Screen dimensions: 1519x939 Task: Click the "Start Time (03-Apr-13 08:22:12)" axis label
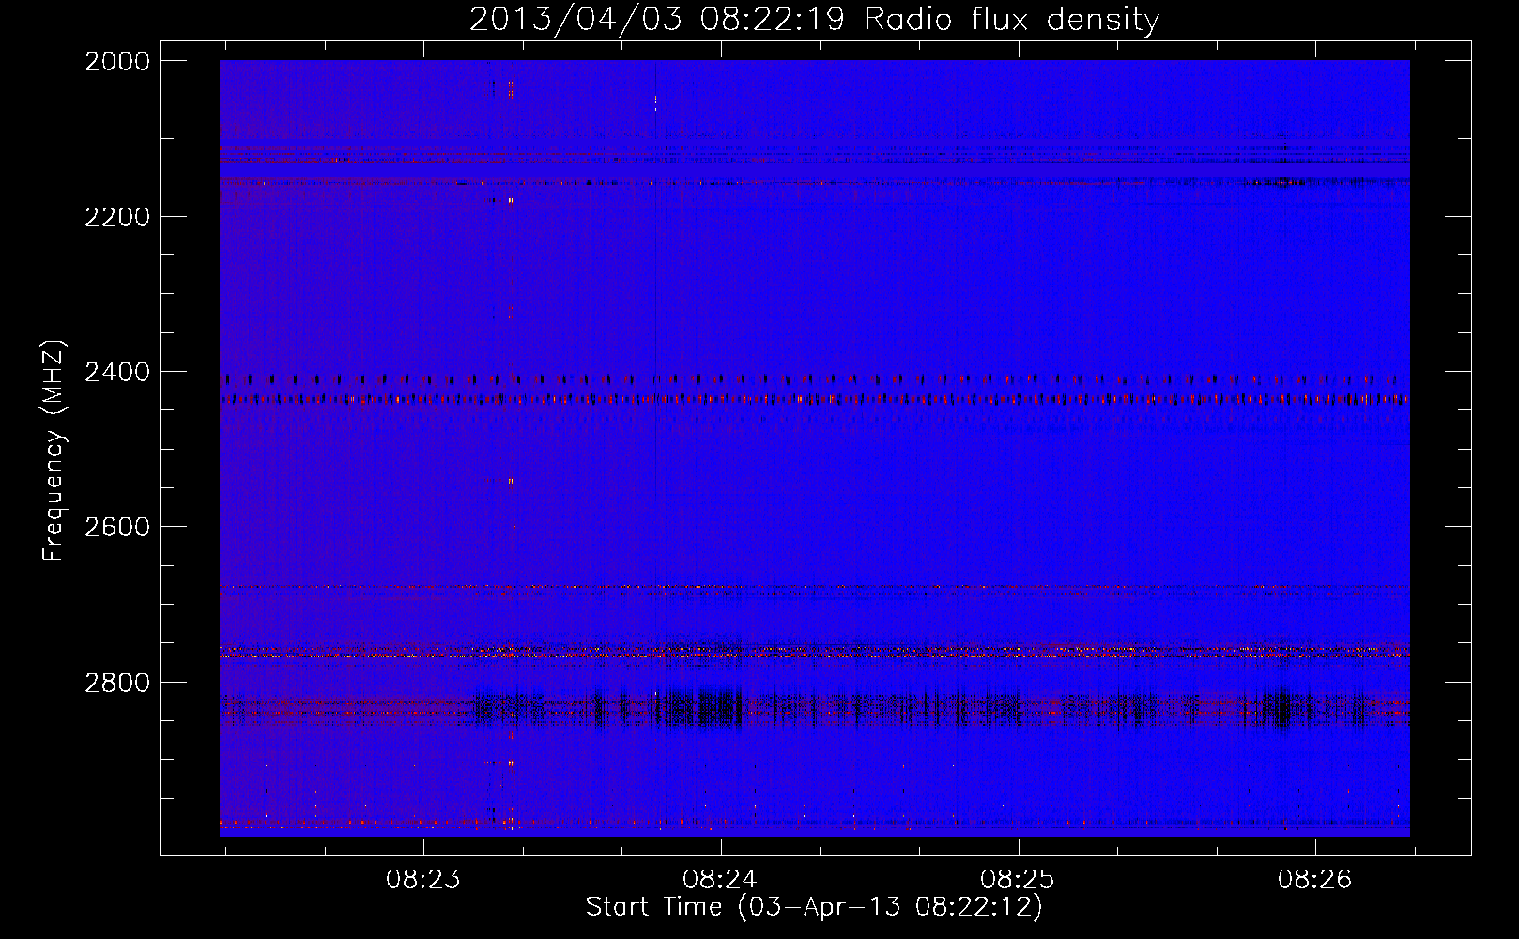814,907
